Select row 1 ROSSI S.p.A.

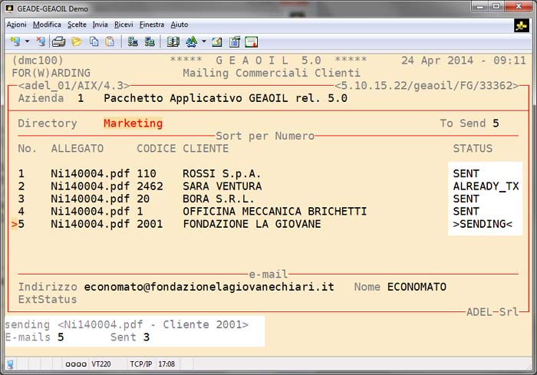pyautogui.click(x=222, y=174)
